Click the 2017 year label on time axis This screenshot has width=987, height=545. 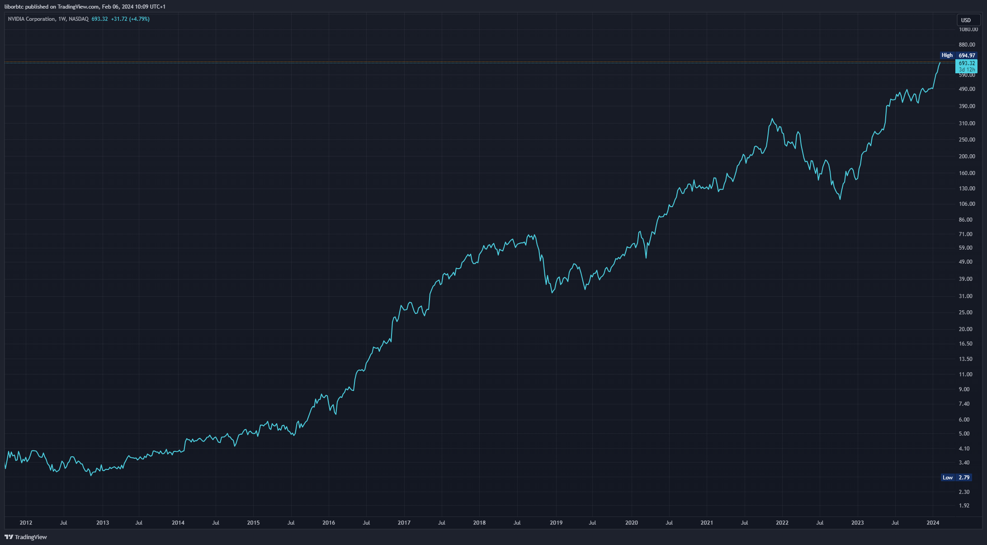(404, 523)
